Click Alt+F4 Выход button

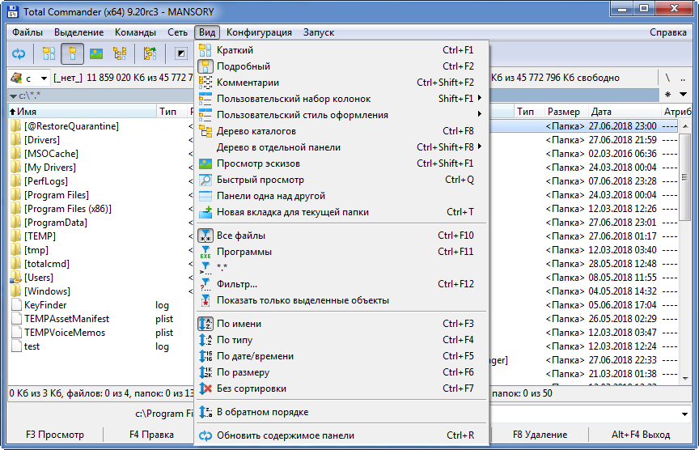(641, 435)
